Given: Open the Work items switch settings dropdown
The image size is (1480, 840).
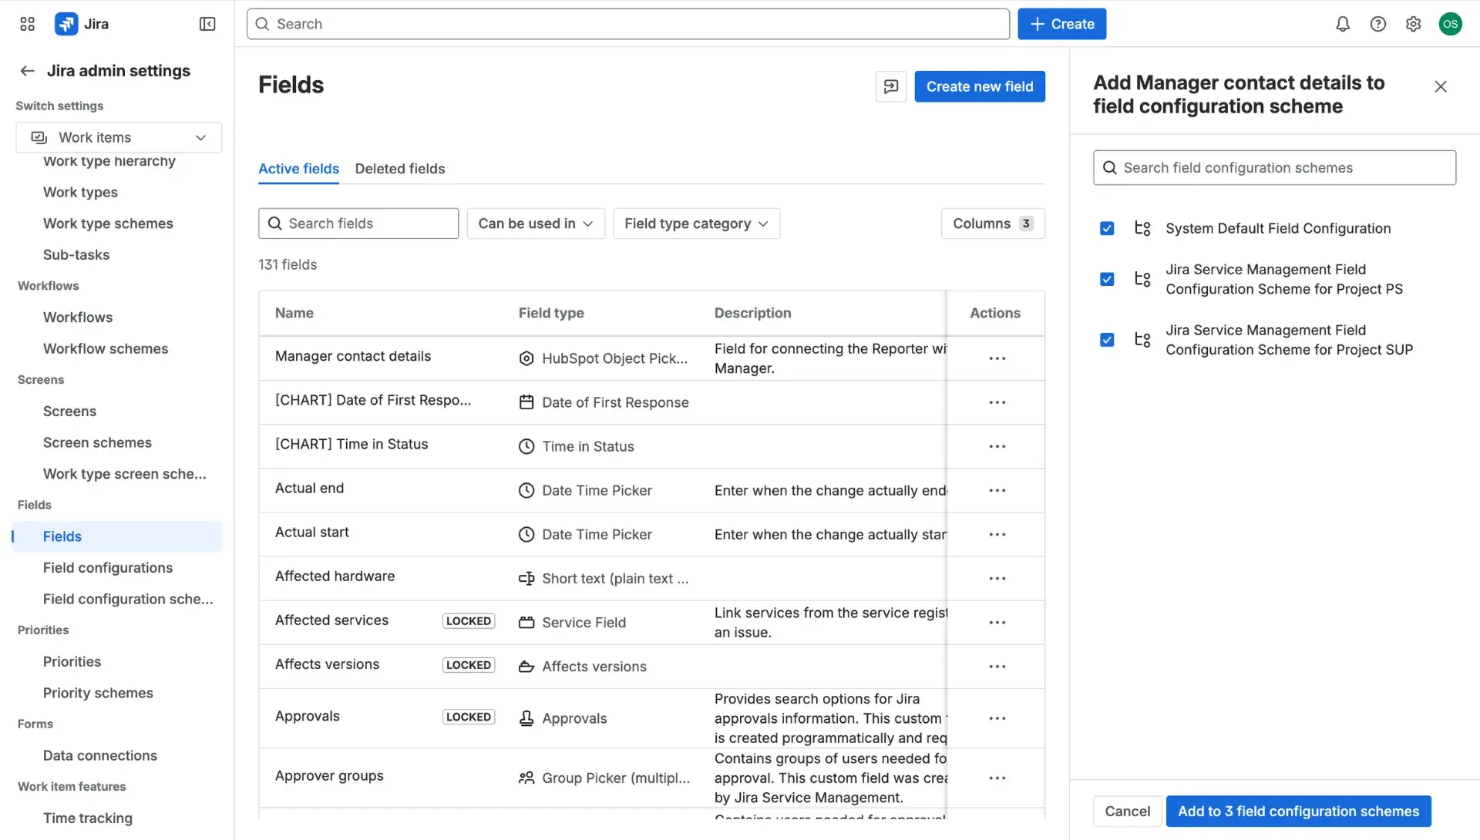Looking at the screenshot, I should (x=118, y=136).
